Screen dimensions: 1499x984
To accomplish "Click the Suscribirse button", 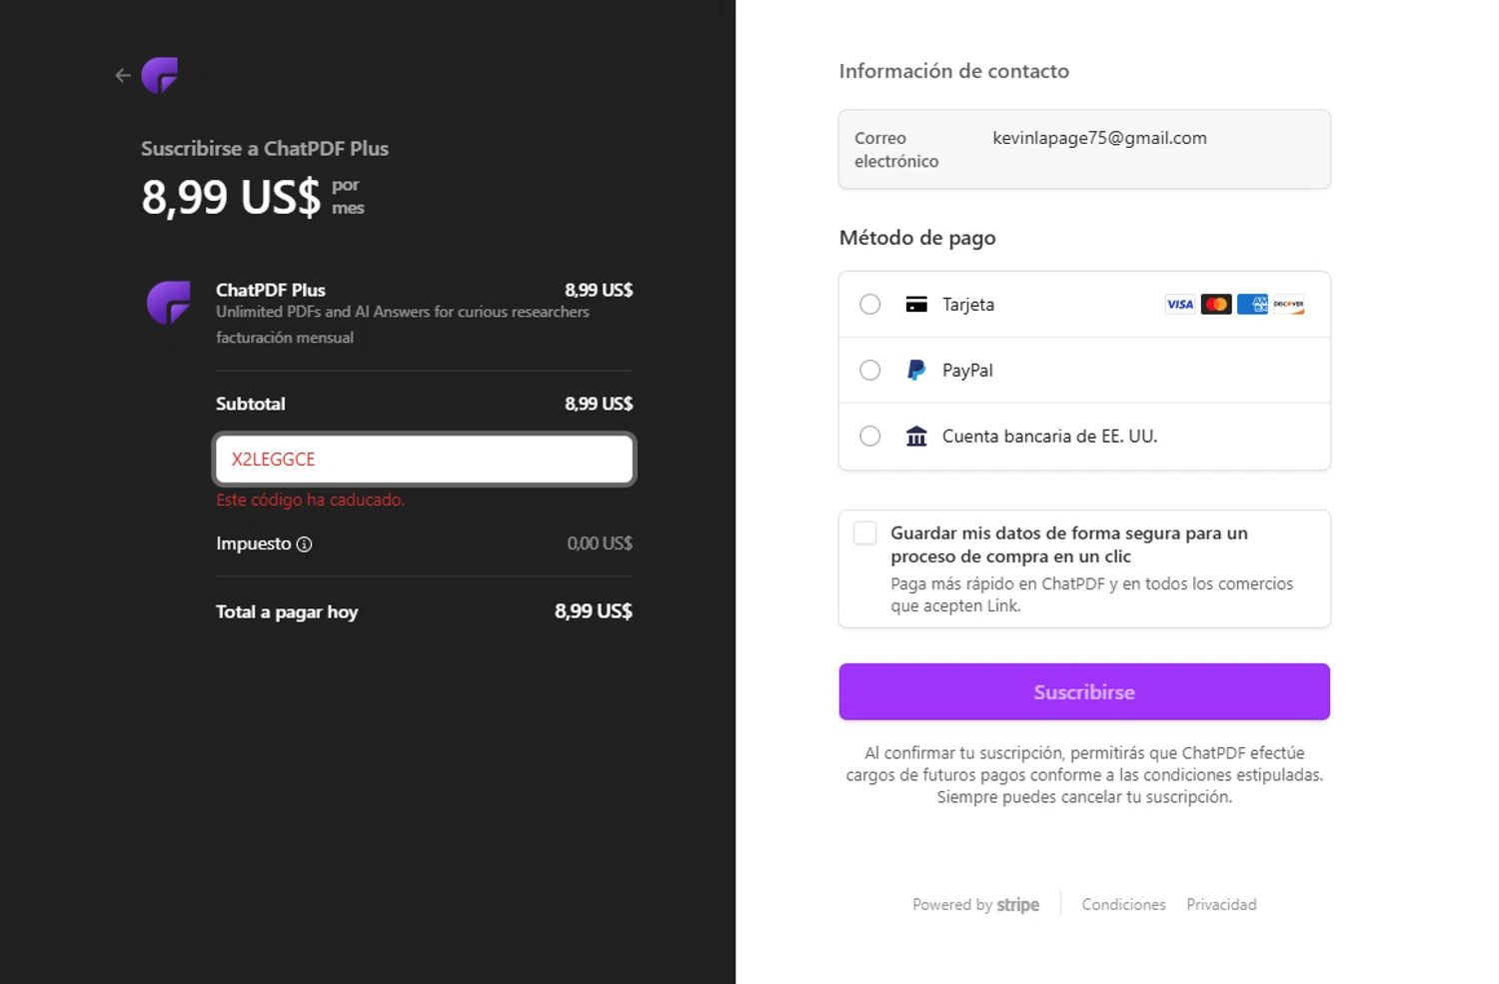I will (x=1084, y=691).
